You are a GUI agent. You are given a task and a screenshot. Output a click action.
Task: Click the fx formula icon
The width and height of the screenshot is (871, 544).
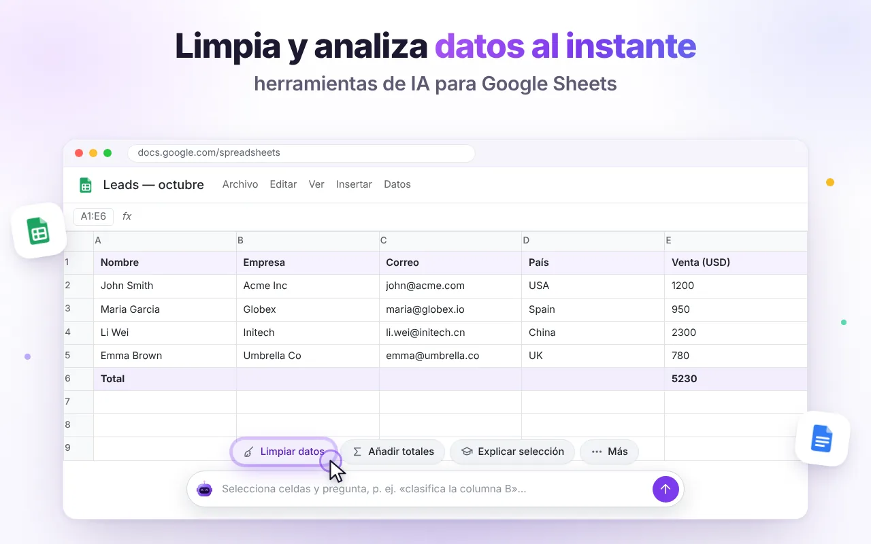pos(127,216)
